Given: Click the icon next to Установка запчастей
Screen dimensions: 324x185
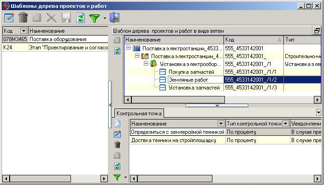Looking at the screenshot, I should tap(163, 88).
